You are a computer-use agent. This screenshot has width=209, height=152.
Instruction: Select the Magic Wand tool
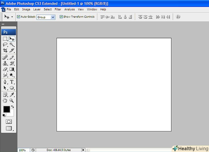point(12,45)
